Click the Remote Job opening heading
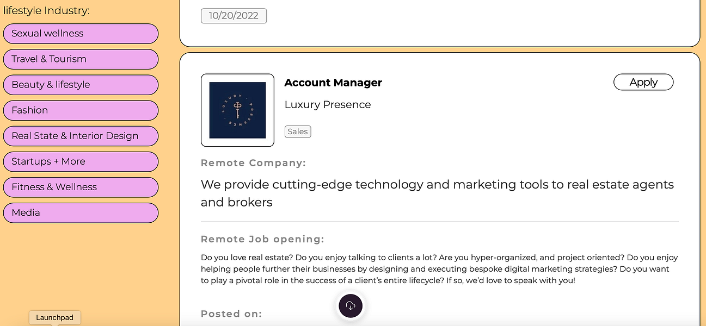 [262, 239]
